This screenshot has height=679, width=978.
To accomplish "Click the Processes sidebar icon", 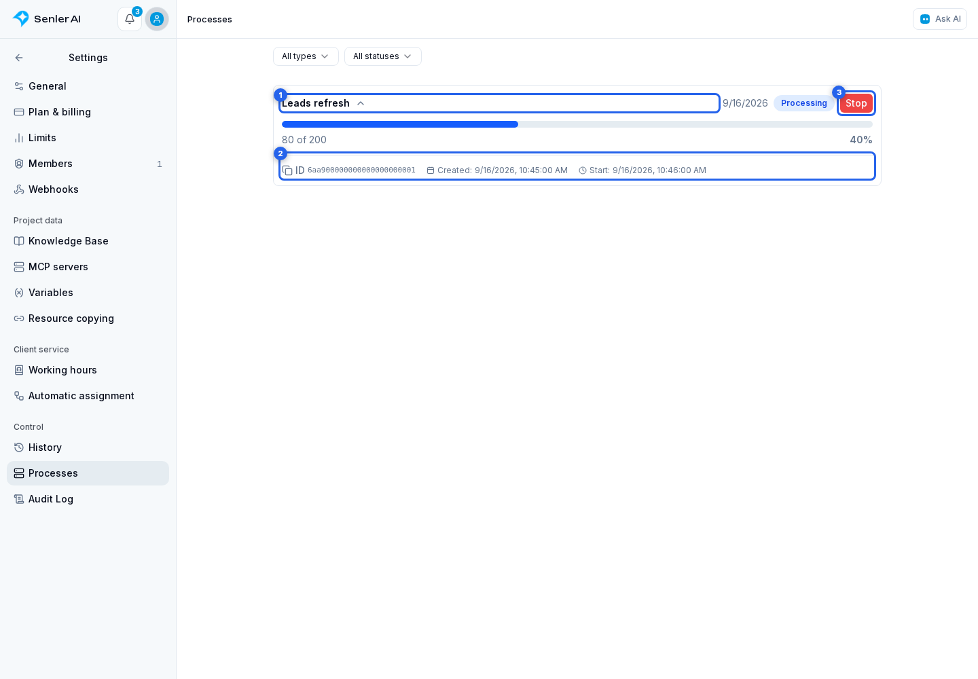I will (x=19, y=473).
